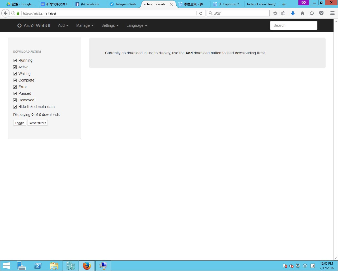Open new tab with plus icon
This screenshot has width=338, height=271.
coord(284,4)
